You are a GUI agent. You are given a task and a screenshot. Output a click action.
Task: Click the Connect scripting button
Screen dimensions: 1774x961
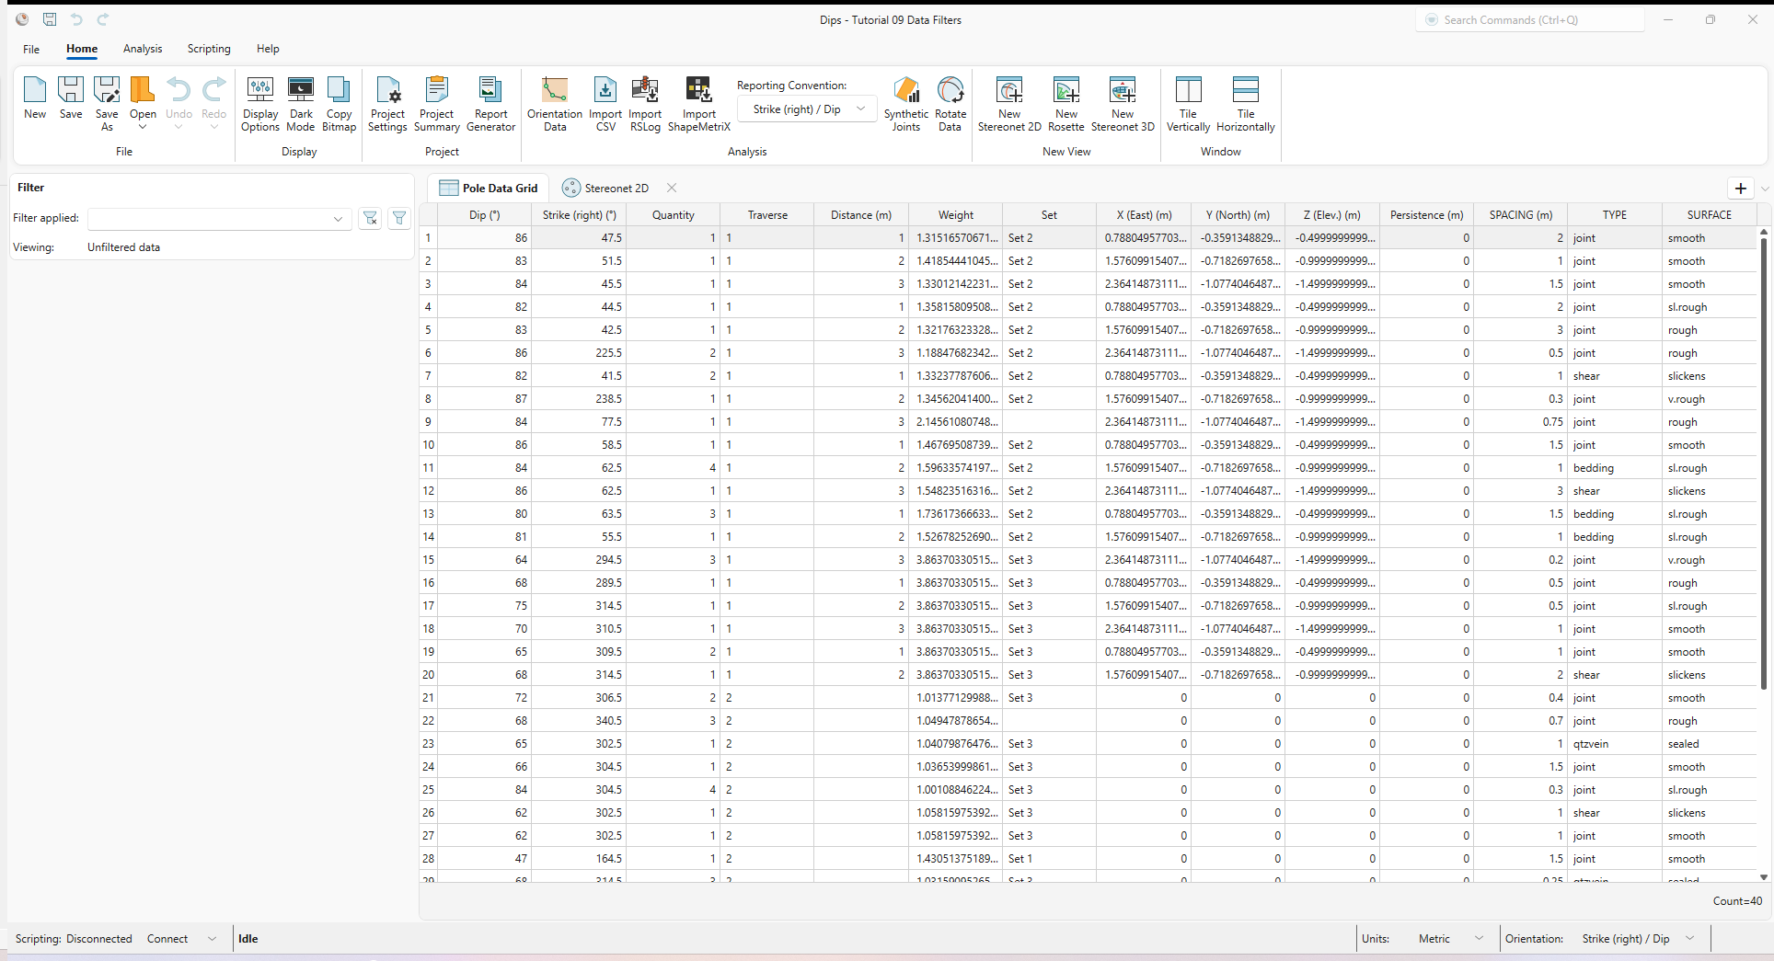167,938
